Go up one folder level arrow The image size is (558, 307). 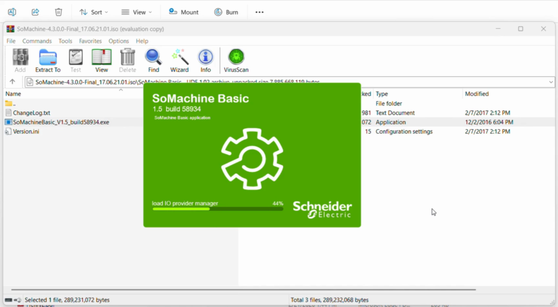(x=13, y=82)
